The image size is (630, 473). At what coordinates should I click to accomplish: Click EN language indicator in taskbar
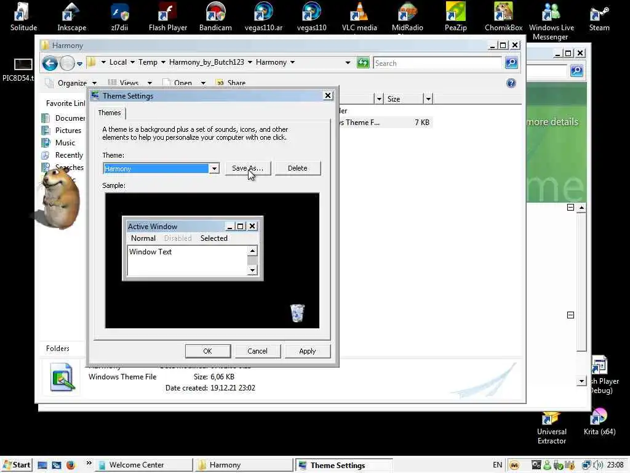click(497, 465)
